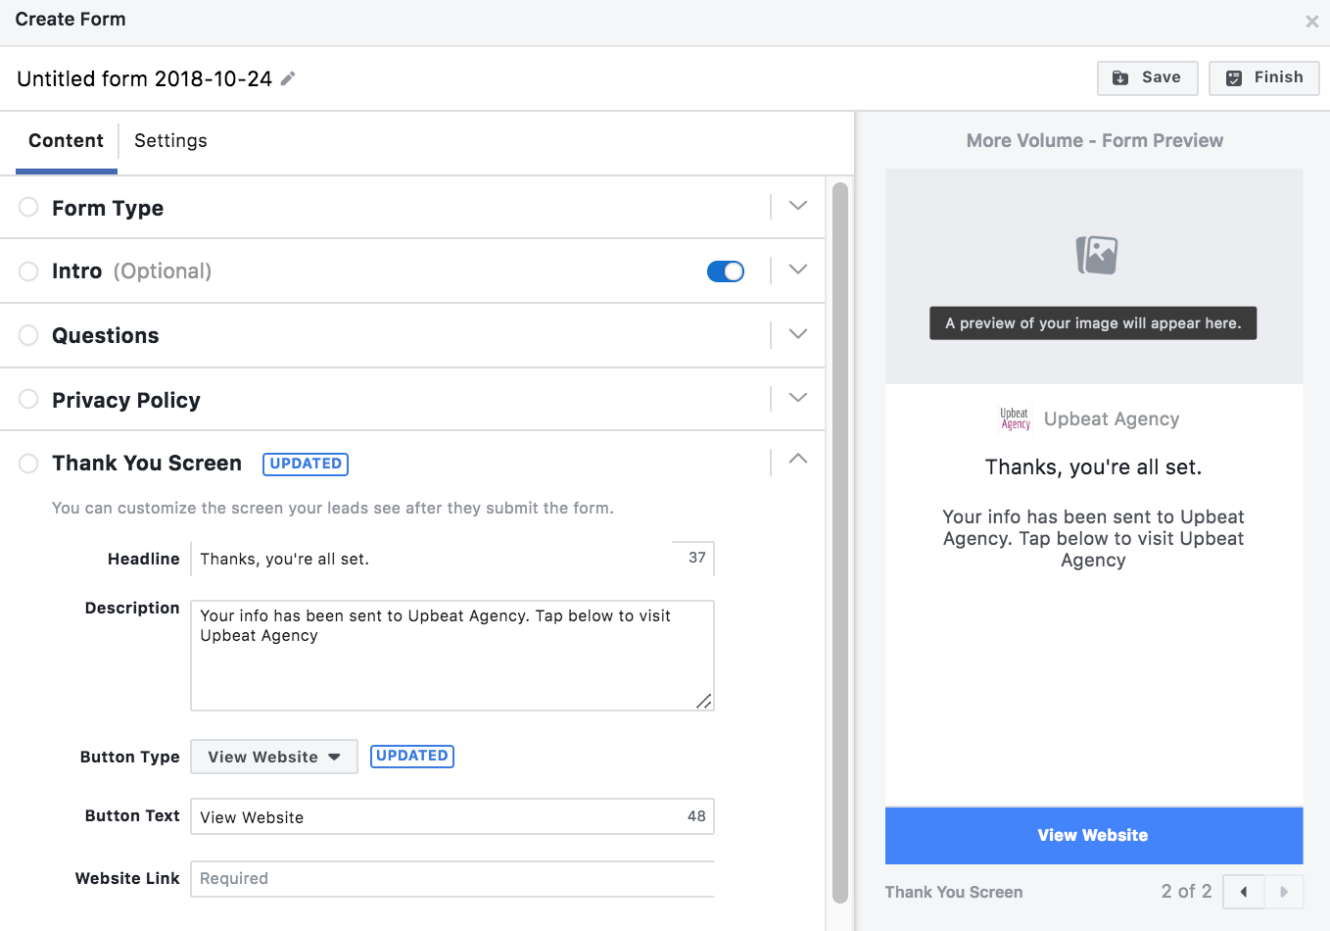Click the preview description paragraph text
Viewport: 1330px width, 931px height.
click(1094, 538)
